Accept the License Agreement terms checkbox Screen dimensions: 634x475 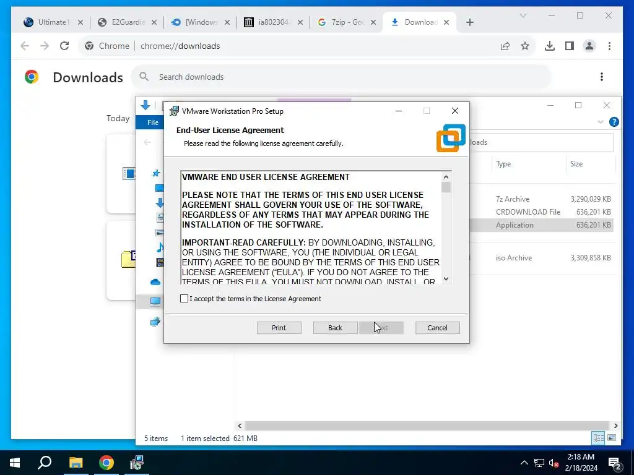pos(184,299)
